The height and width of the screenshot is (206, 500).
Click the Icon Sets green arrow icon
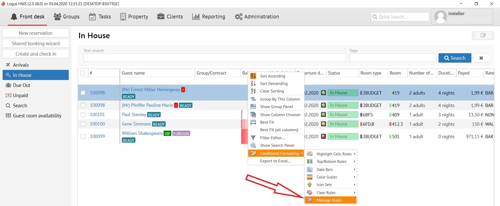tap(310, 184)
